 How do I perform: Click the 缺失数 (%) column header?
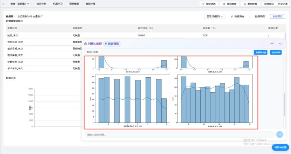pyautogui.click(x=209, y=28)
